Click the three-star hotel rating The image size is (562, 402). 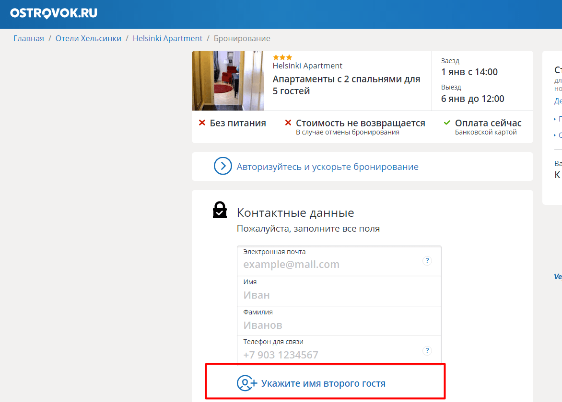point(282,57)
